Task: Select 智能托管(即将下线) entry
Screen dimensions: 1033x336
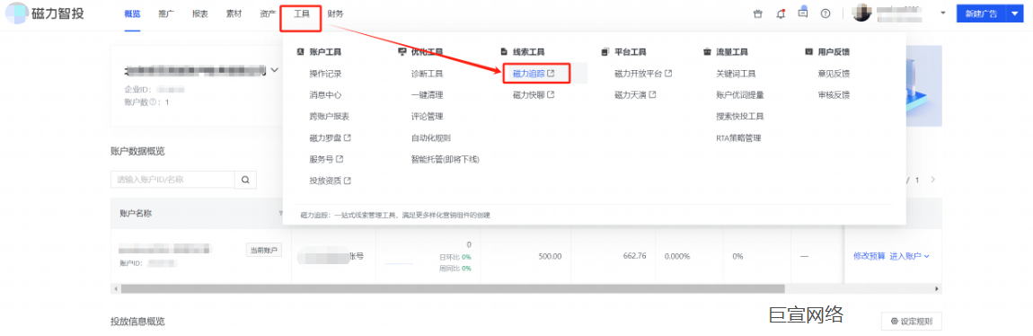Action: click(x=446, y=159)
